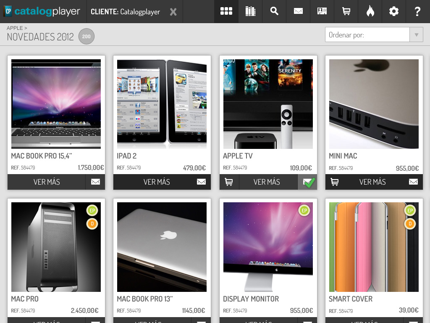Click the EP badge on Display Monitor

click(x=304, y=211)
